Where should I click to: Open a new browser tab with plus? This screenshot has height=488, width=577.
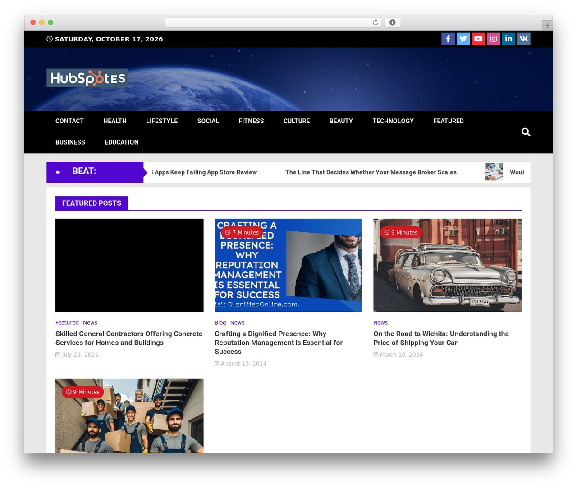pyautogui.click(x=547, y=26)
